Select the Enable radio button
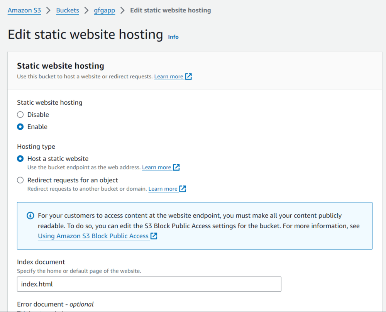Viewport: 386px width, 312px height. [x=20, y=127]
